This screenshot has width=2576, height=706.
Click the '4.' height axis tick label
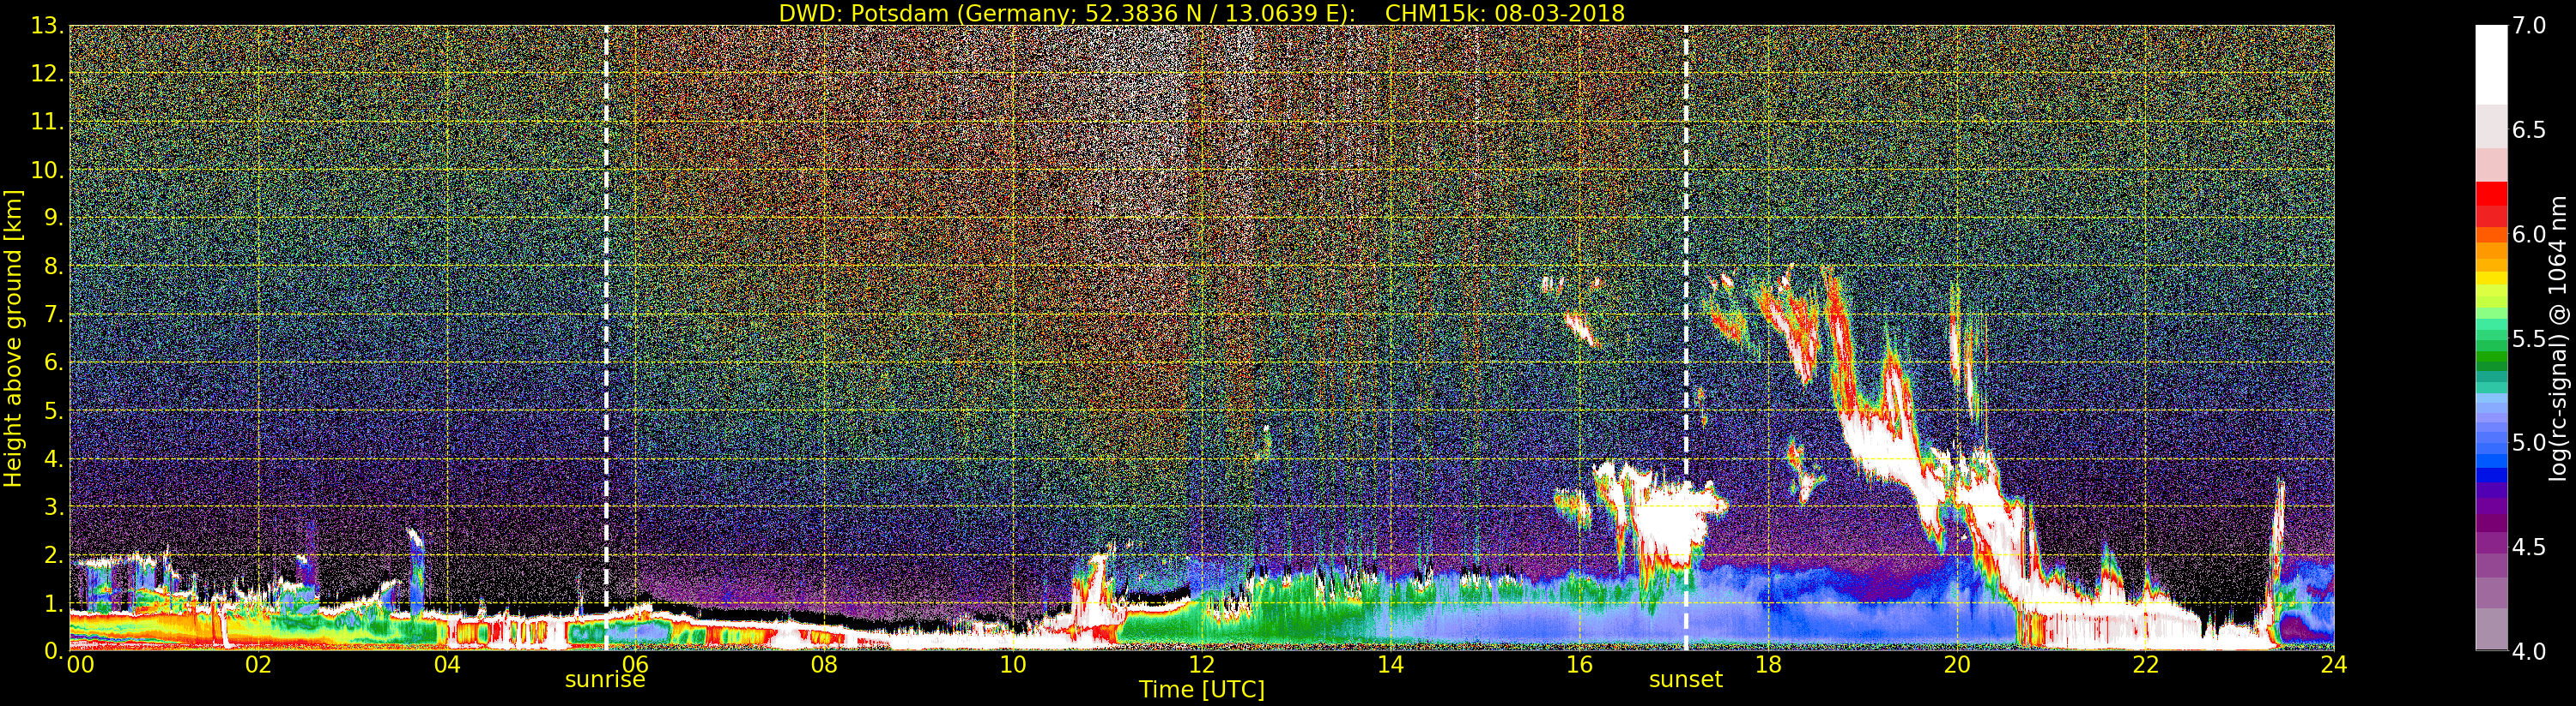(x=53, y=458)
